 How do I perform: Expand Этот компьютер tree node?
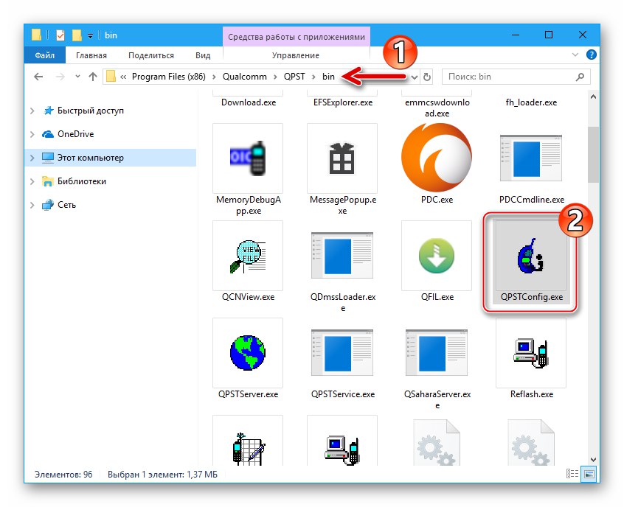(x=32, y=158)
